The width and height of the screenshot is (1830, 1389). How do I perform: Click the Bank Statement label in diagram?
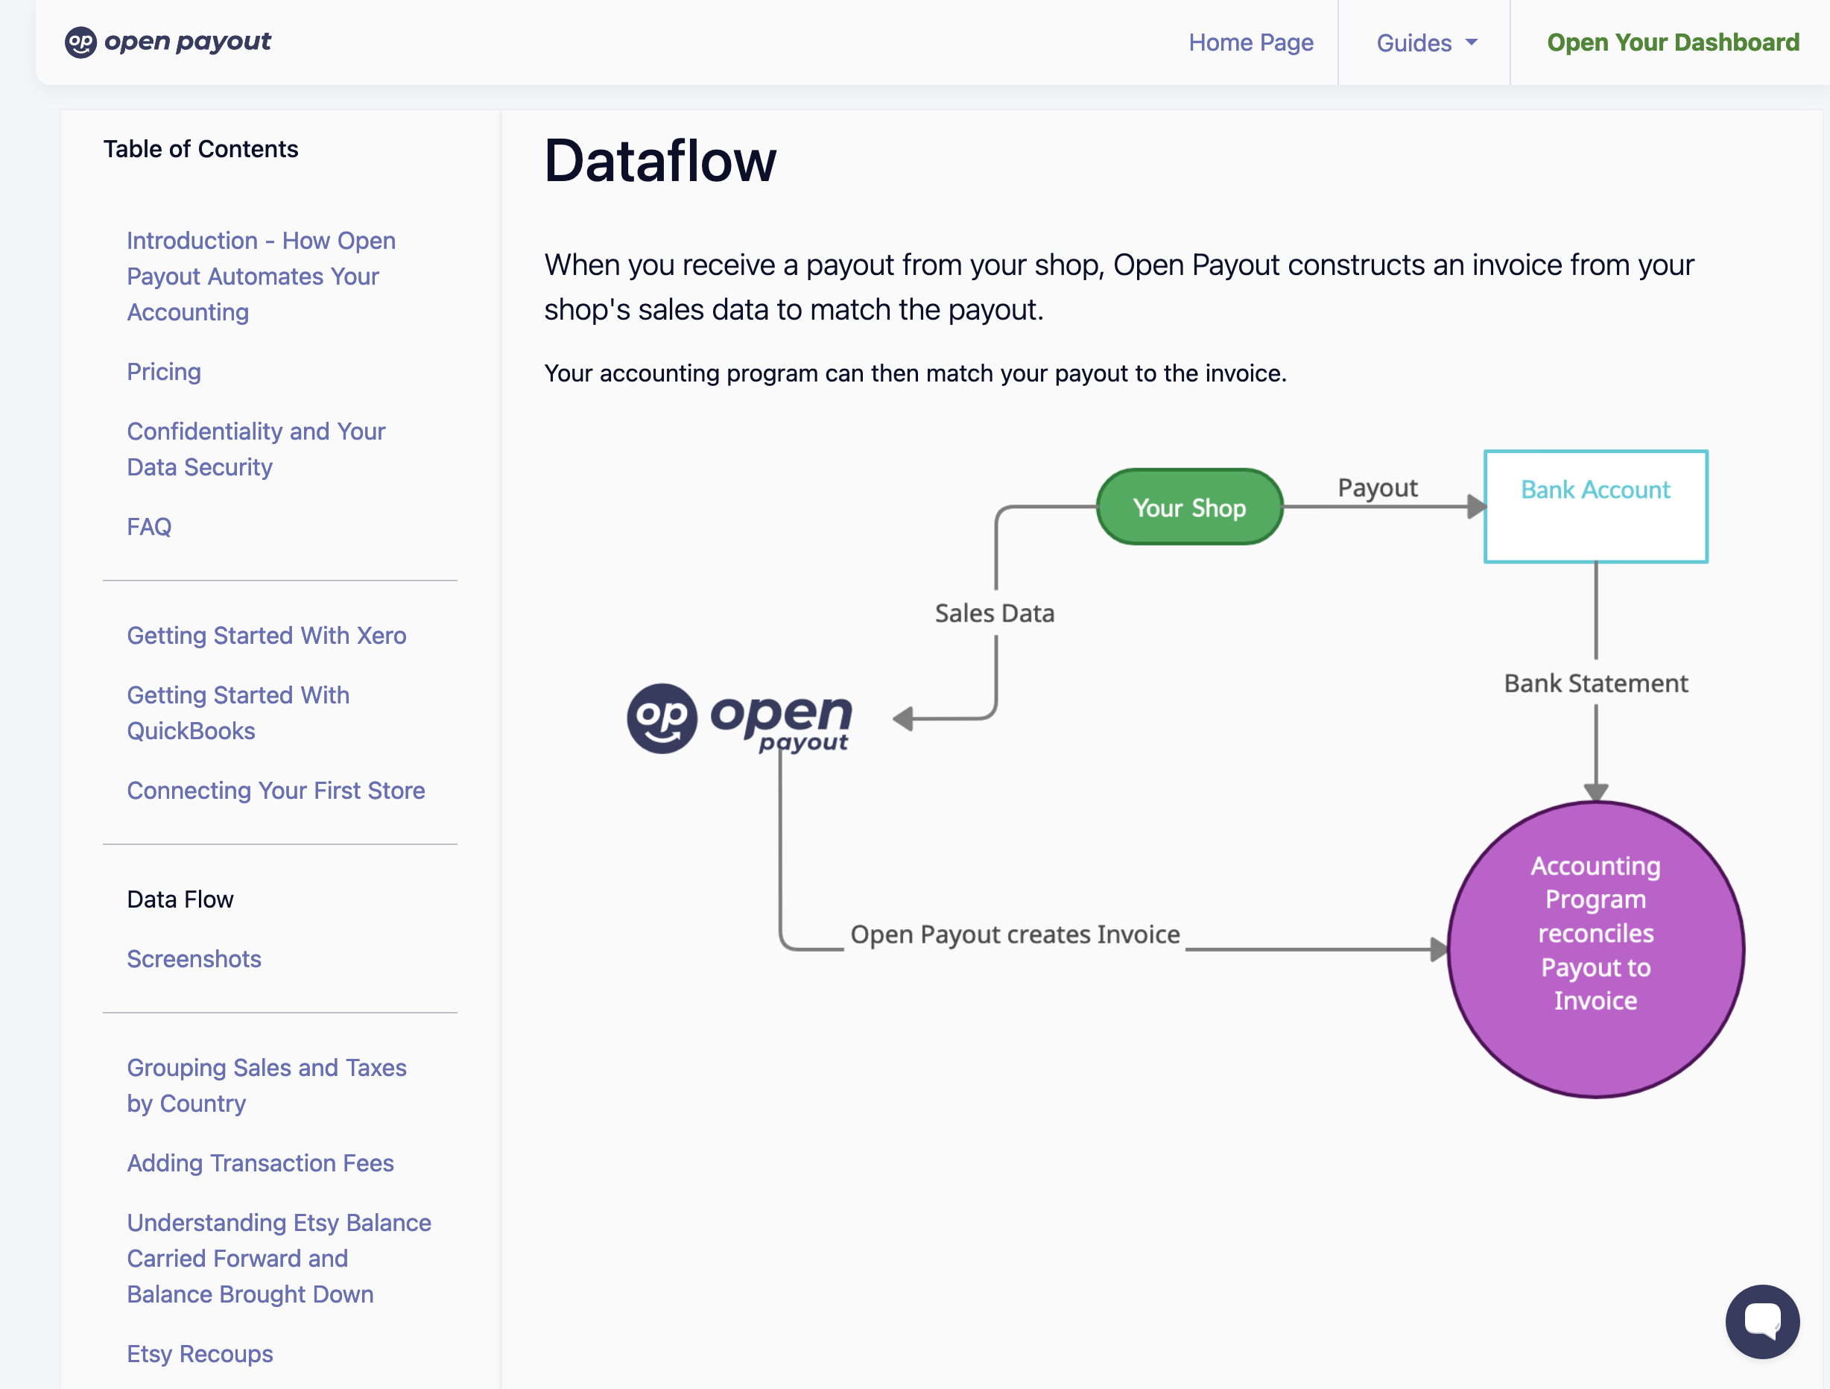coord(1595,683)
